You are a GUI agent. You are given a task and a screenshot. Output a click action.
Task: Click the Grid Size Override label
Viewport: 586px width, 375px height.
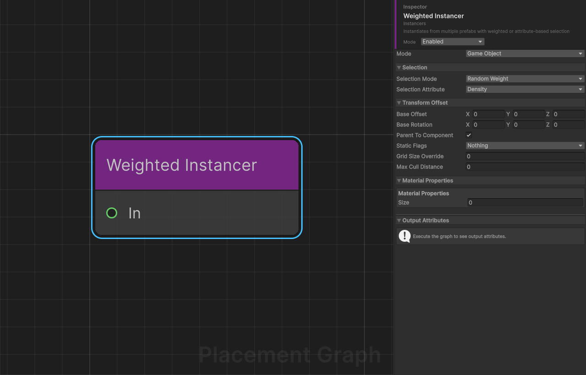[x=420, y=156]
